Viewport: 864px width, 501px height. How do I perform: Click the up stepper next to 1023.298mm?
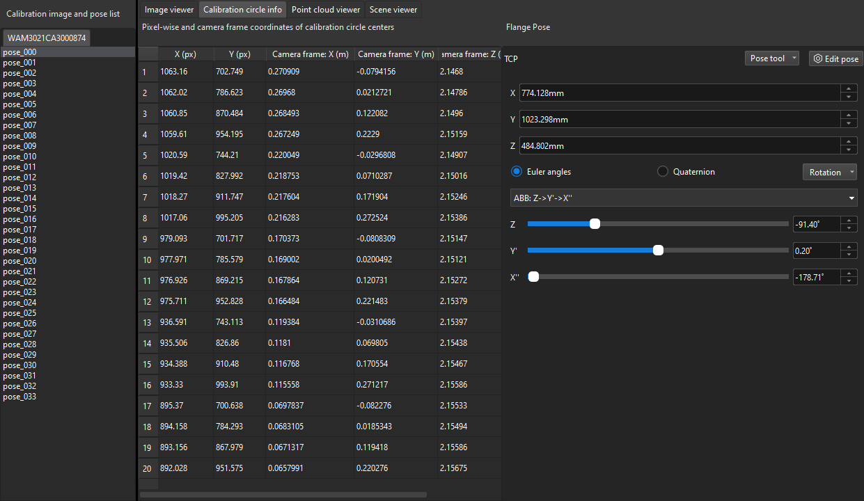coord(849,116)
